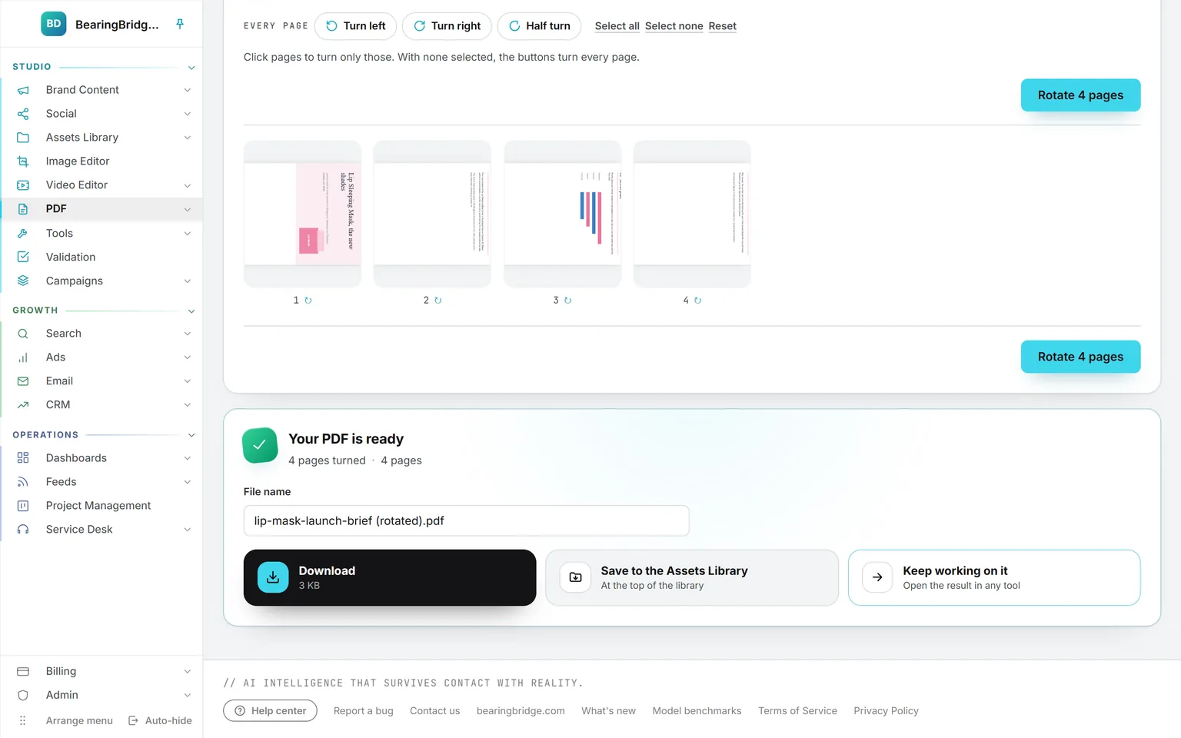Rotate page 4 using its small rotate icon
Viewport: 1181px width, 738px height.
698,301
